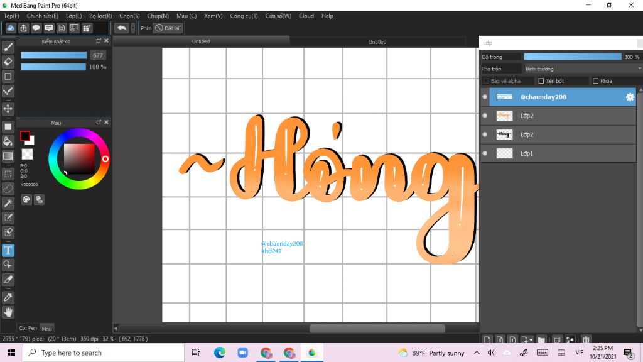Open the add layer dropdown arrow

tap(531, 340)
